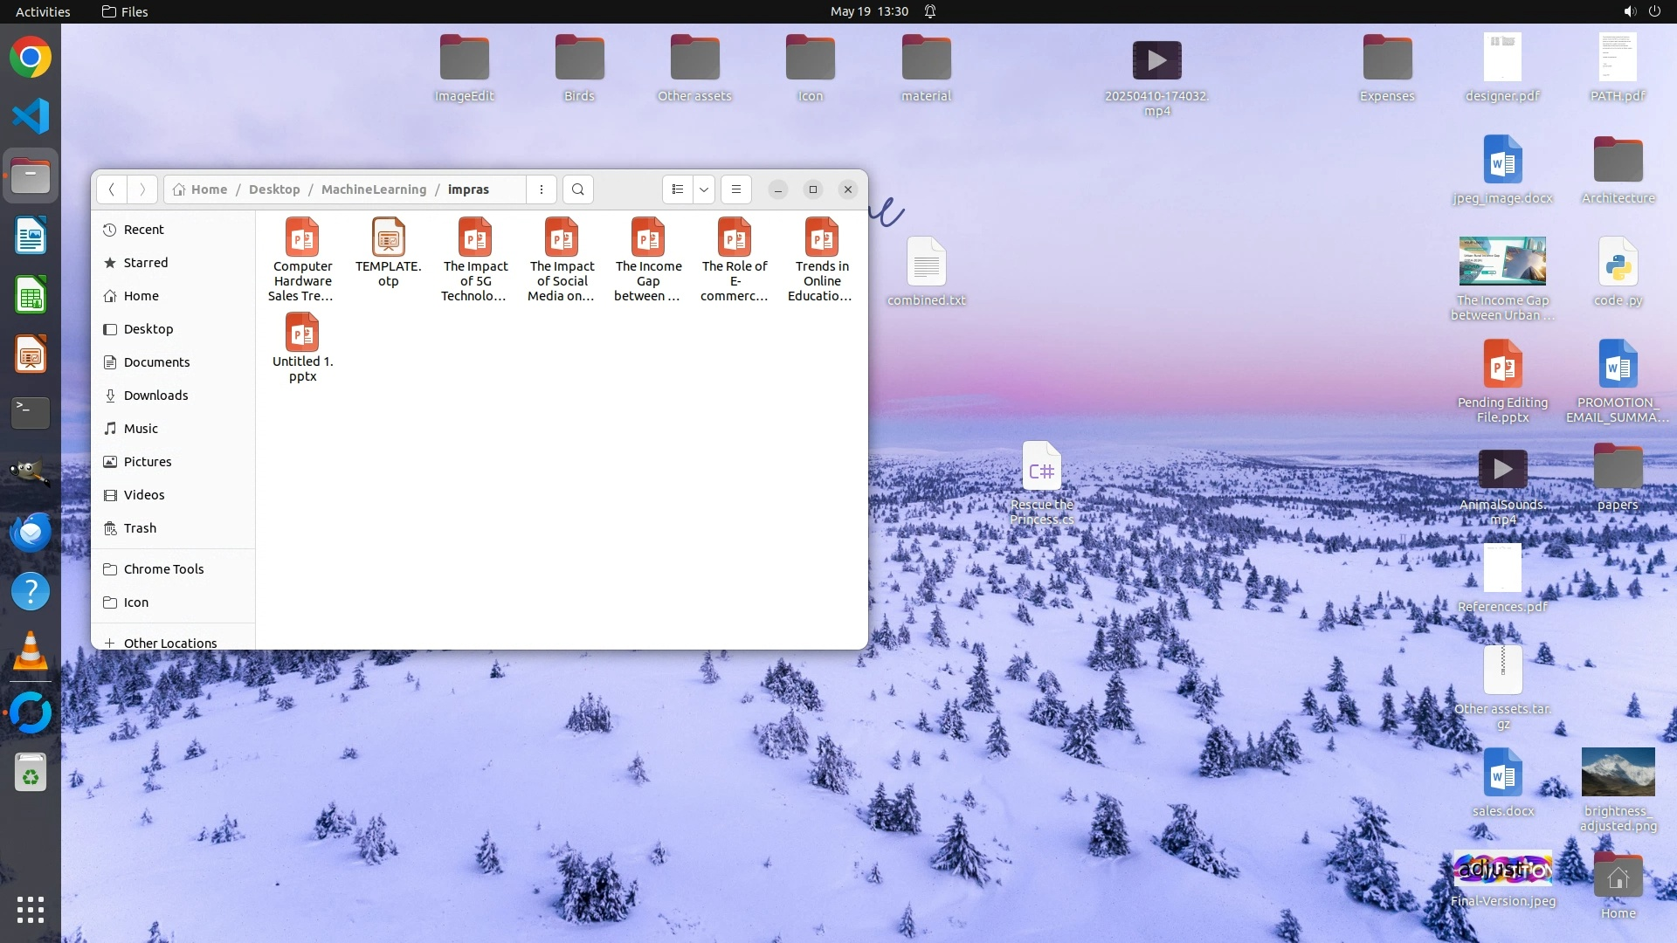Screen dimensions: 1677x943
Task: Open path bar three-dot menu
Action: click(542, 189)
